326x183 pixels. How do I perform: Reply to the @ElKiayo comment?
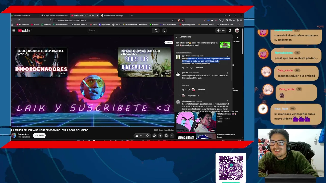click(x=201, y=90)
